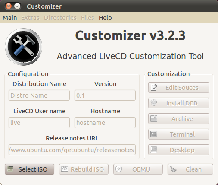Focus the Release notes URL field
This screenshot has width=218, height=185.
click(72, 150)
